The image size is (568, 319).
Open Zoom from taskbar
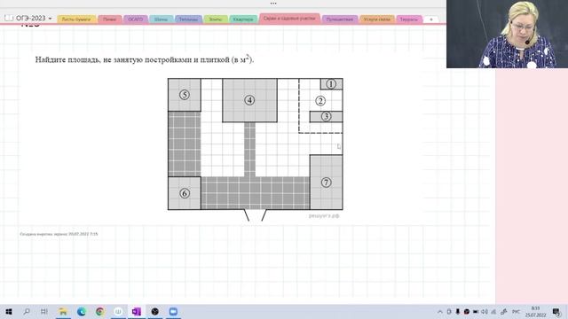coord(173,311)
